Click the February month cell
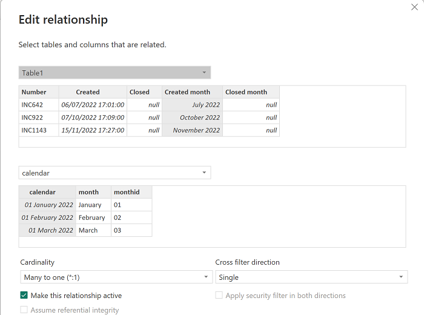Image resolution: width=424 pixels, height=315 pixels. [x=91, y=217]
